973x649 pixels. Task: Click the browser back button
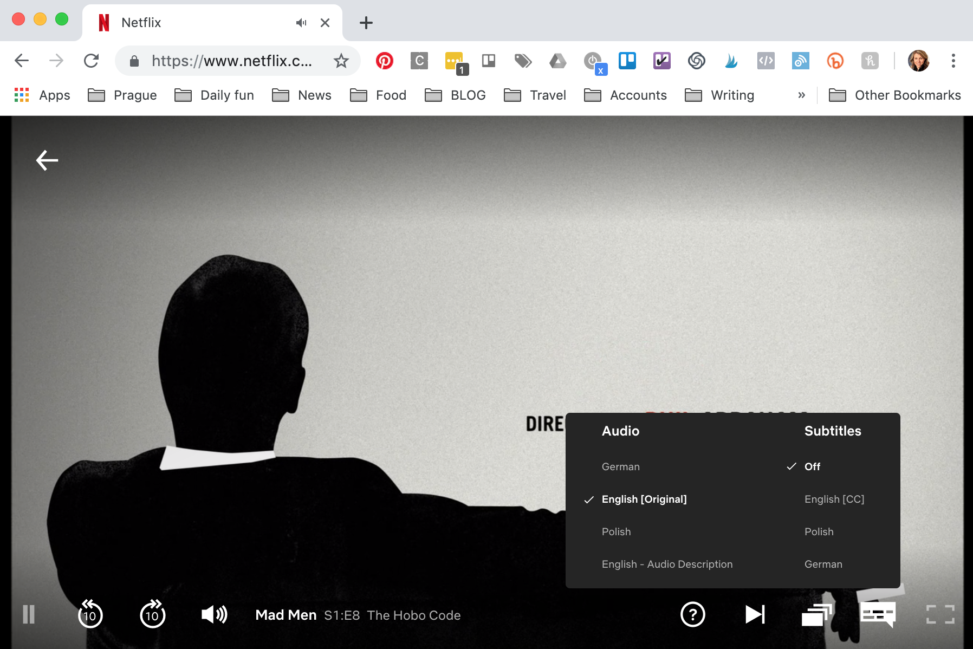(22, 61)
